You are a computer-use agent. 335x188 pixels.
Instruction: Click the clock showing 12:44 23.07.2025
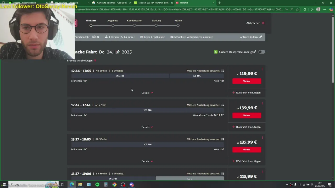[x=320, y=185]
